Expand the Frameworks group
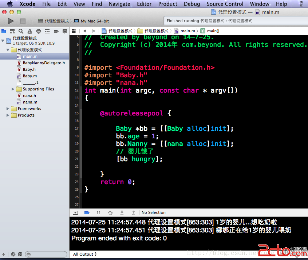308x260 pixels. click(x=8, y=109)
